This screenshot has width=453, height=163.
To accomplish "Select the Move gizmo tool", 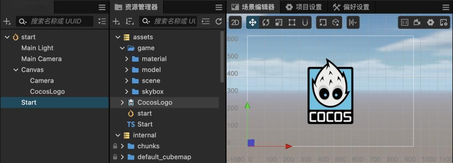I will tap(253, 23).
